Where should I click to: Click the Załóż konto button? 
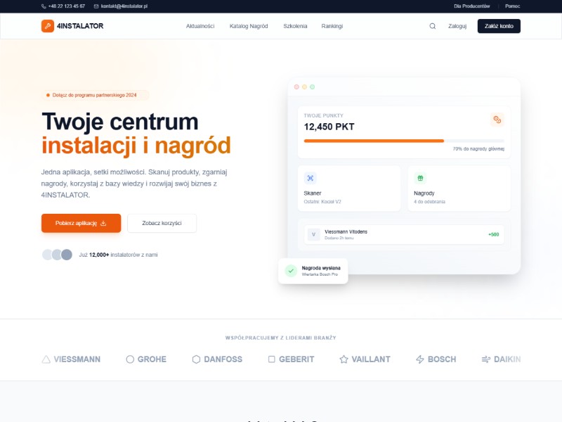(x=499, y=26)
